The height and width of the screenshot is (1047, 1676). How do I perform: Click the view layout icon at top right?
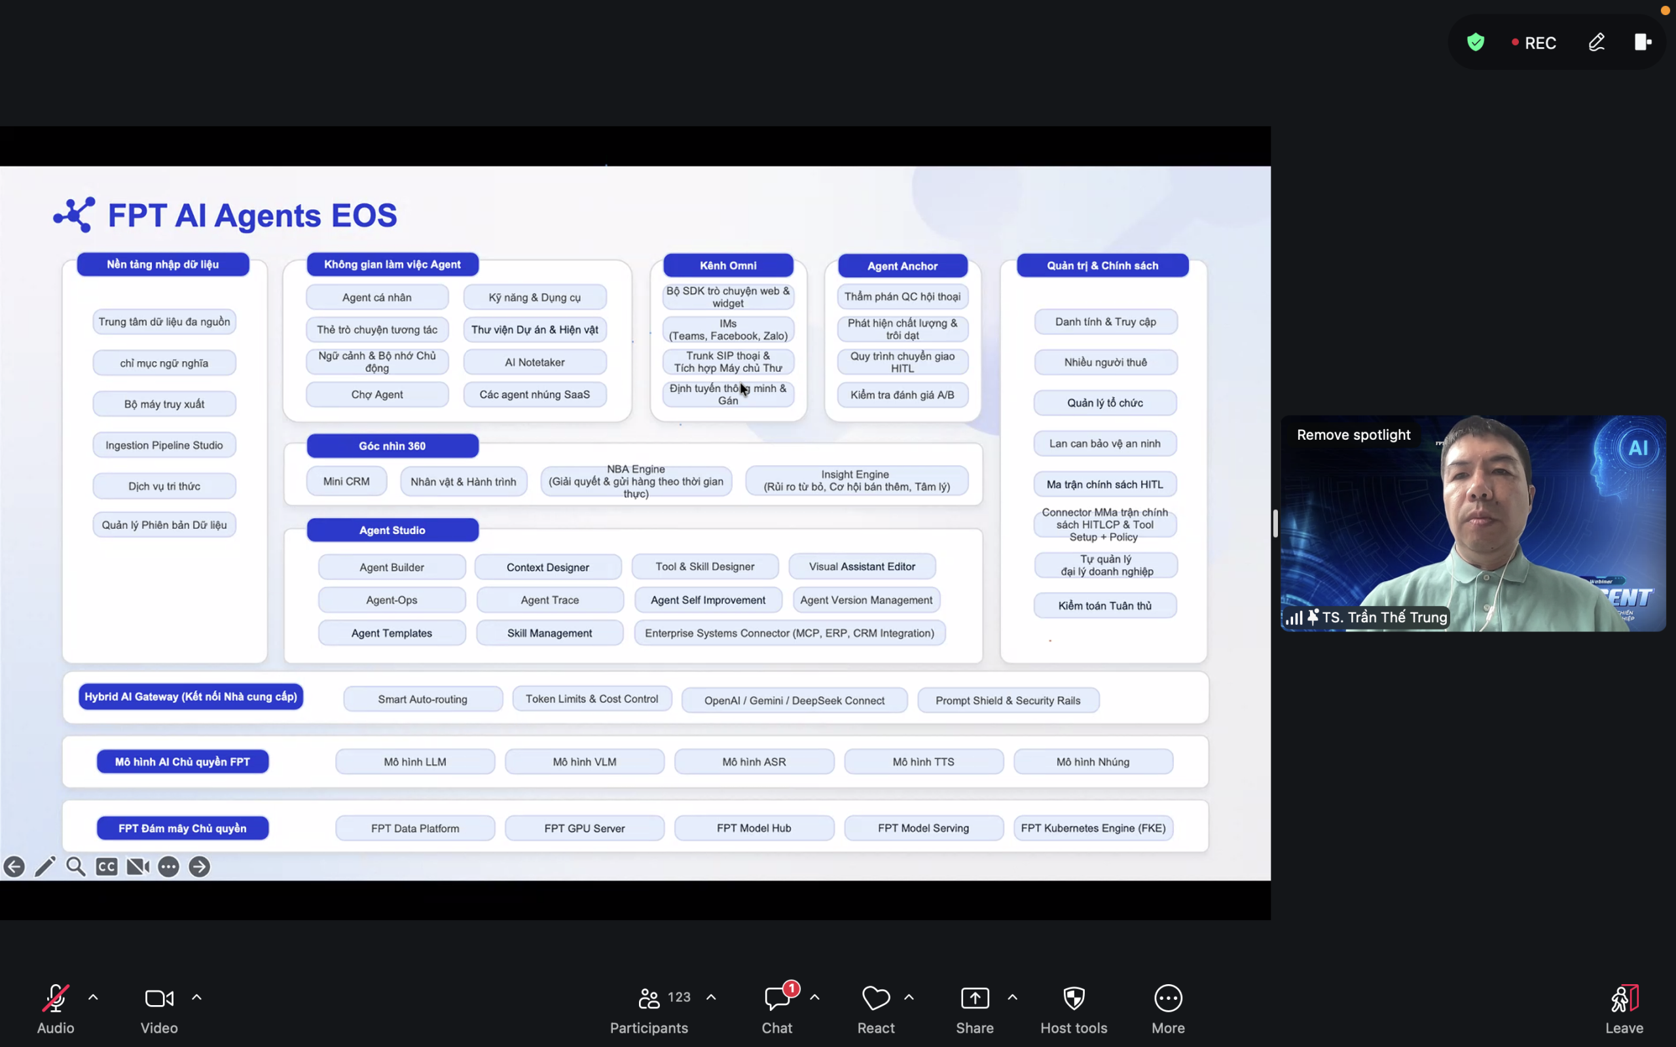(x=1643, y=43)
